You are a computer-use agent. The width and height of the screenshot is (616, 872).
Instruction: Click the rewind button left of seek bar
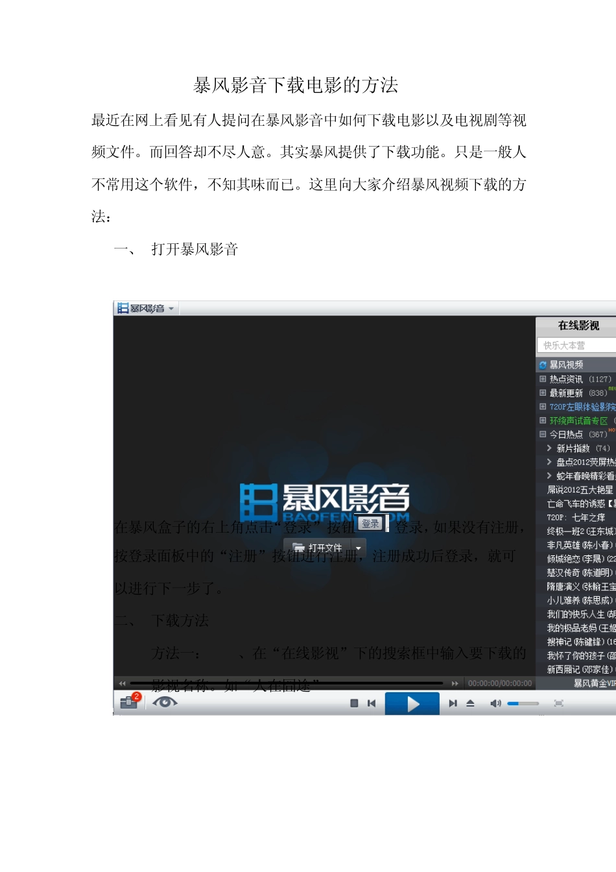(x=122, y=683)
